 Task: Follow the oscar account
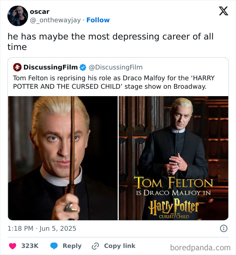98,20
